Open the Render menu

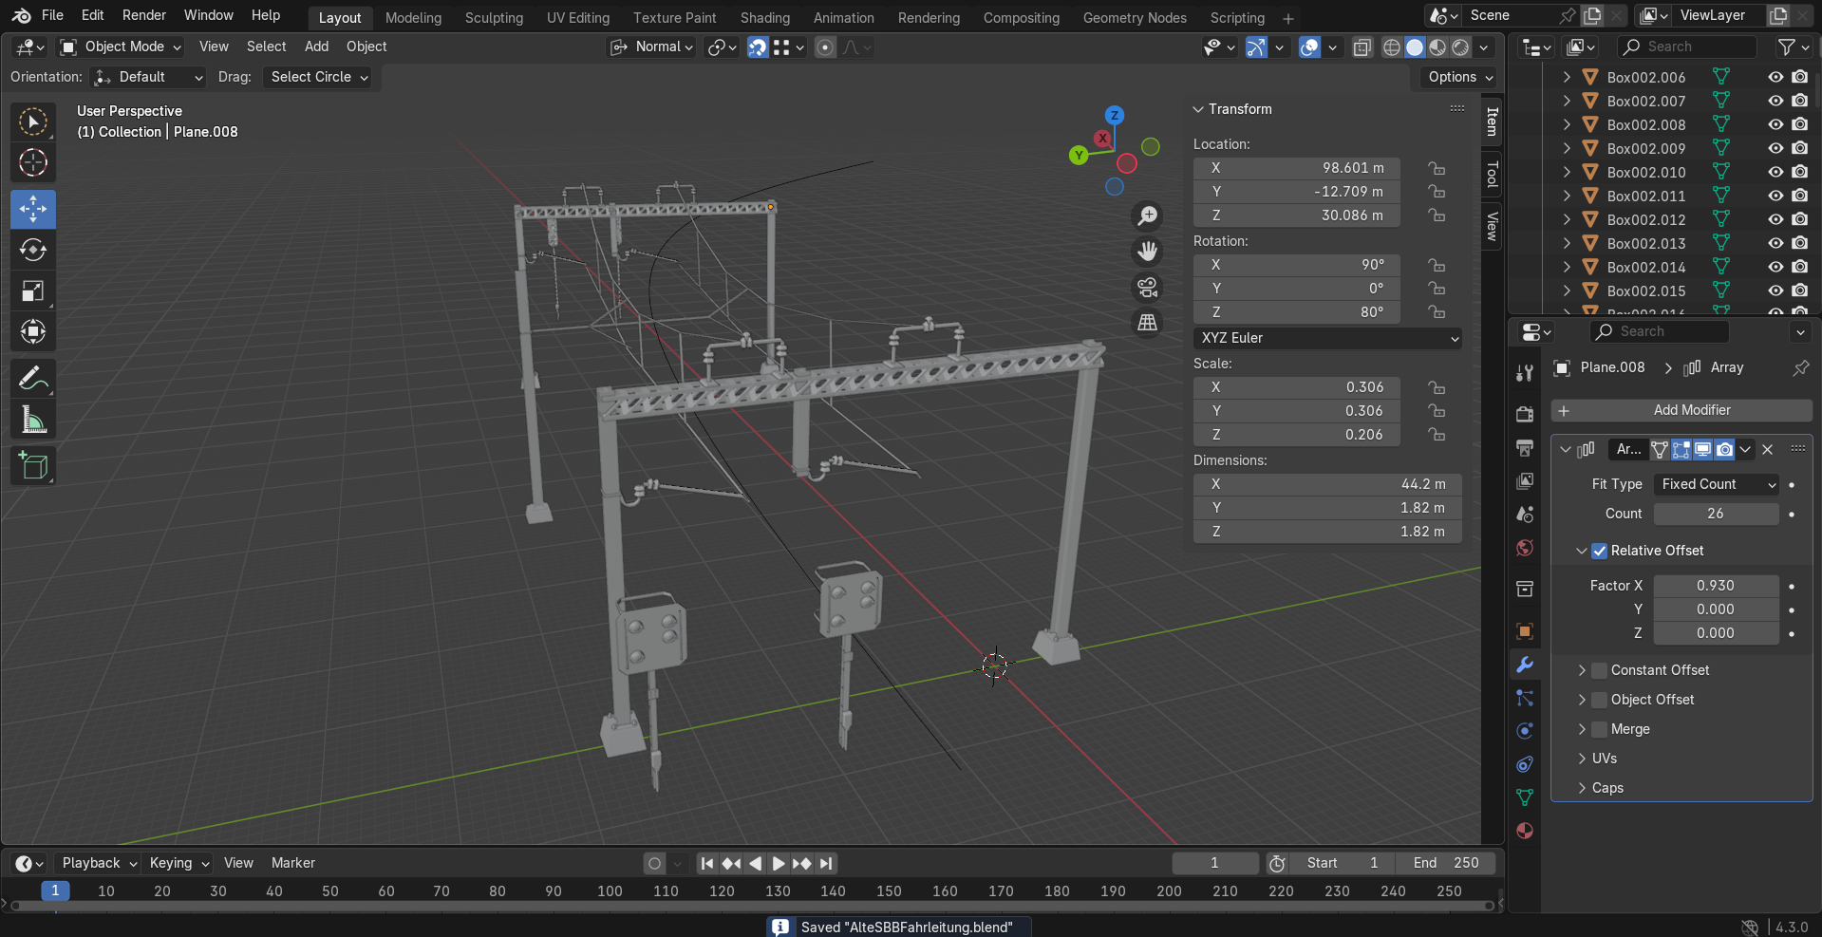144,15
